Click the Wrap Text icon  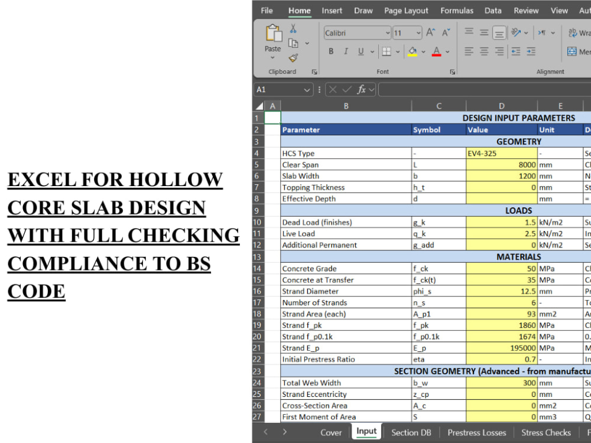click(573, 32)
